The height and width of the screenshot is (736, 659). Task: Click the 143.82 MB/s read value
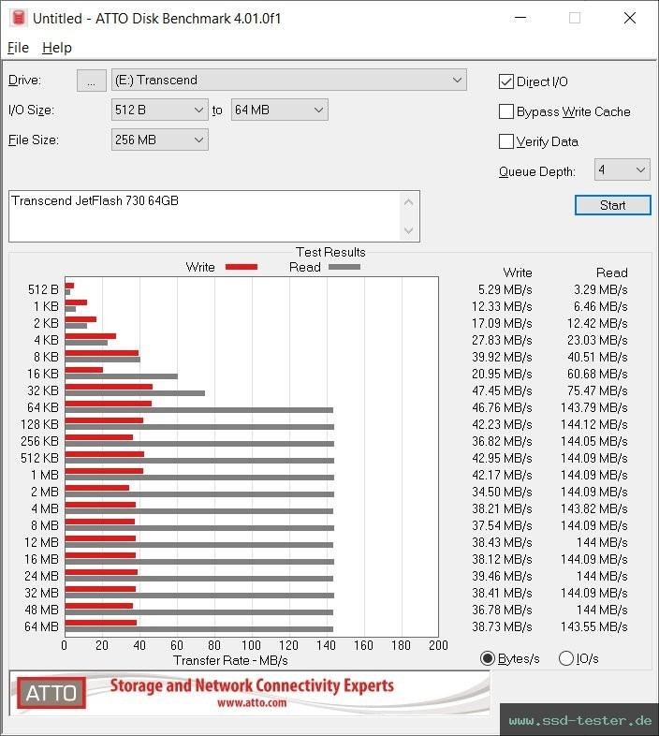(594, 508)
